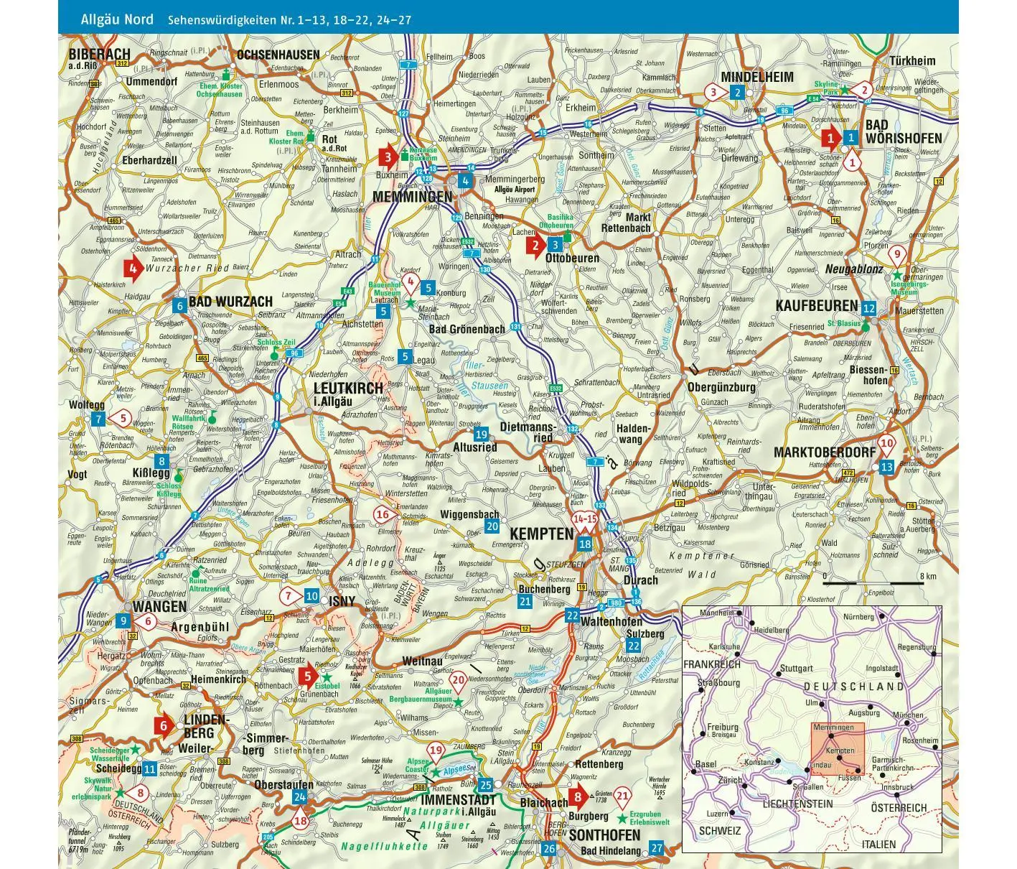Screen dimensions: 1017x869
Task: Select blue square 20 at Wiggensbach
Action: (492, 526)
